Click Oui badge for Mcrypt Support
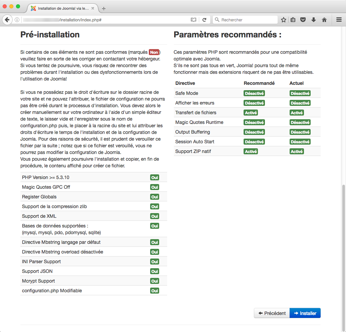Screen dimensions: 346x332 154,281
